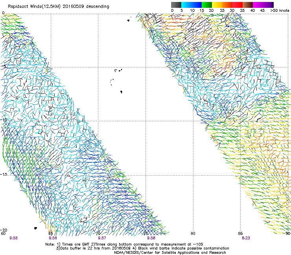
Task: Click the '-20' latitude axis label
Action: (x=4, y=230)
